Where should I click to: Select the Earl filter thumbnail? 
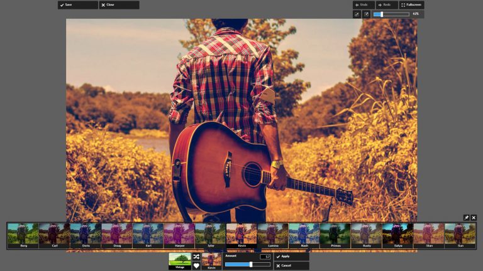[x=148, y=236]
